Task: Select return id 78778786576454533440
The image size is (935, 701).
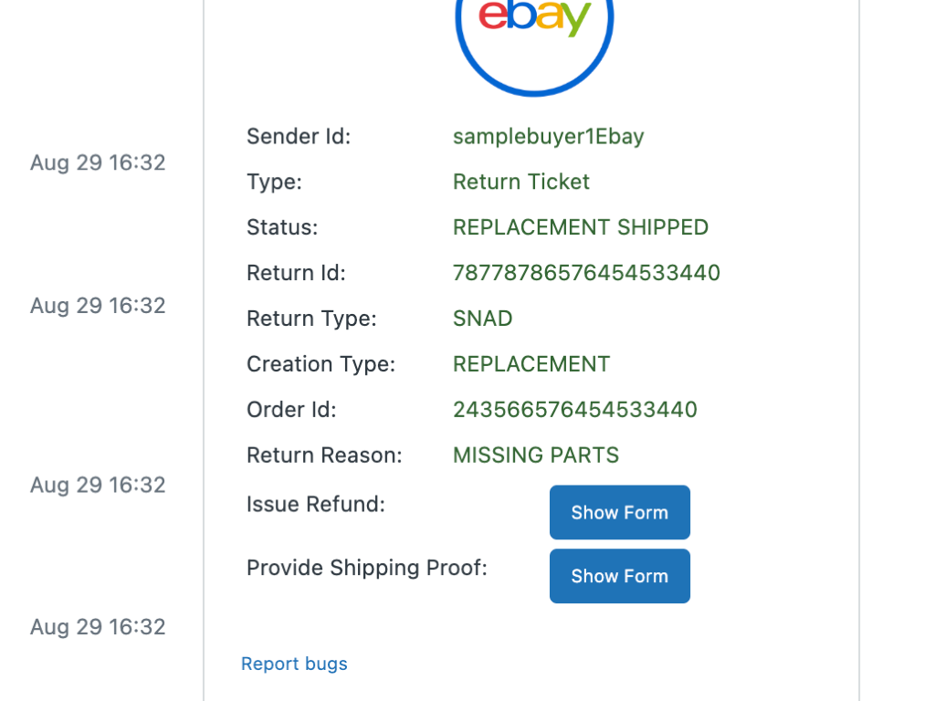Action: point(586,273)
